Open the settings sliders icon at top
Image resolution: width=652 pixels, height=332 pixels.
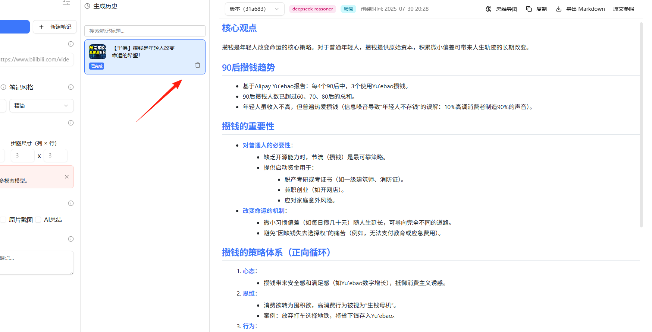point(66,3)
